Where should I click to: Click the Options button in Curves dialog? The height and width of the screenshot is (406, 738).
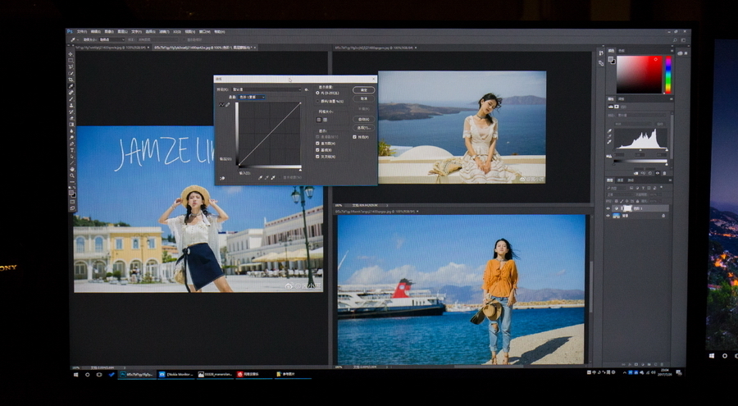click(364, 128)
